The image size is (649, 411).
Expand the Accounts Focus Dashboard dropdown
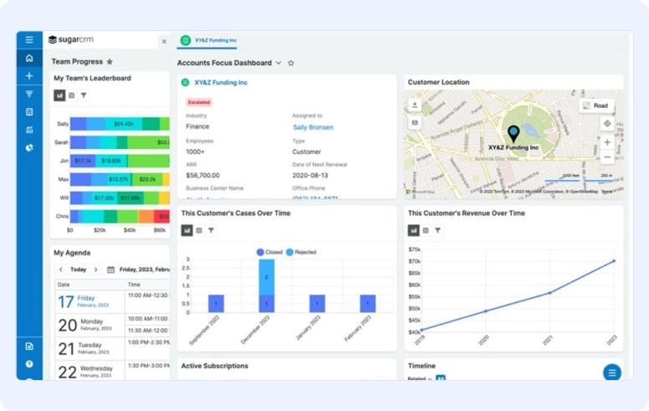click(x=279, y=63)
